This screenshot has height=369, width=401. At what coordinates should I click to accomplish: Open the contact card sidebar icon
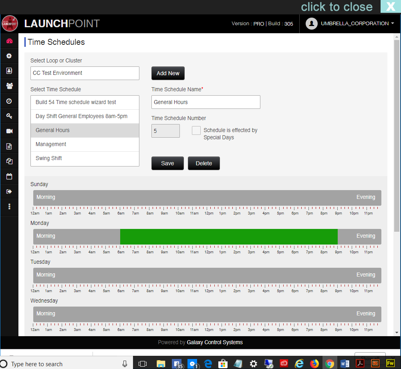point(9,71)
